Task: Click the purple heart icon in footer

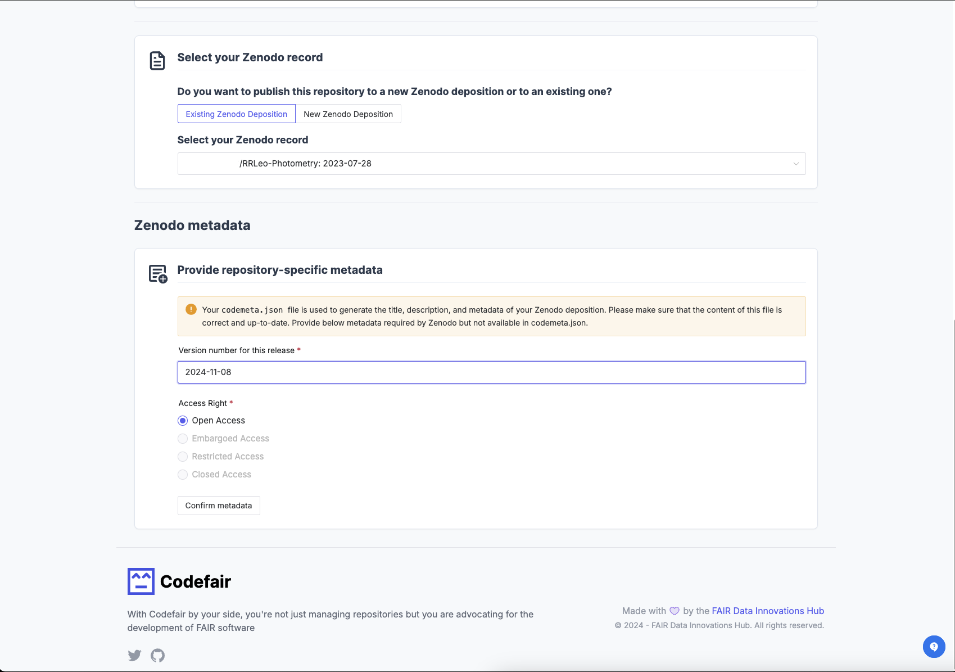Action: [675, 611]
